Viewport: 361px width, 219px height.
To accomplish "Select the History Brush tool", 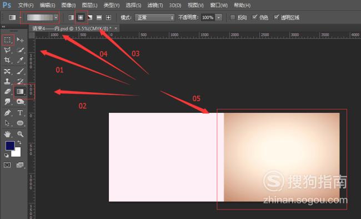I will (x=20, y=81).
